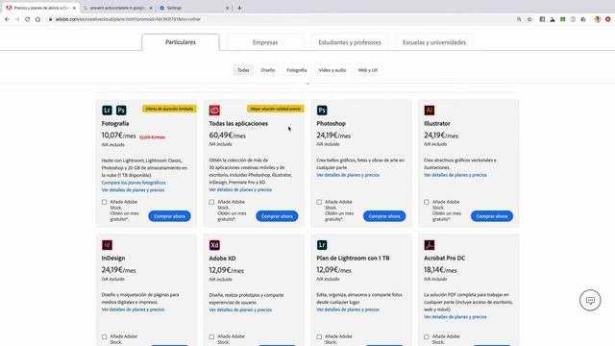
Task: Click the Id icon on InDesign card
Action: click(107, 245)
